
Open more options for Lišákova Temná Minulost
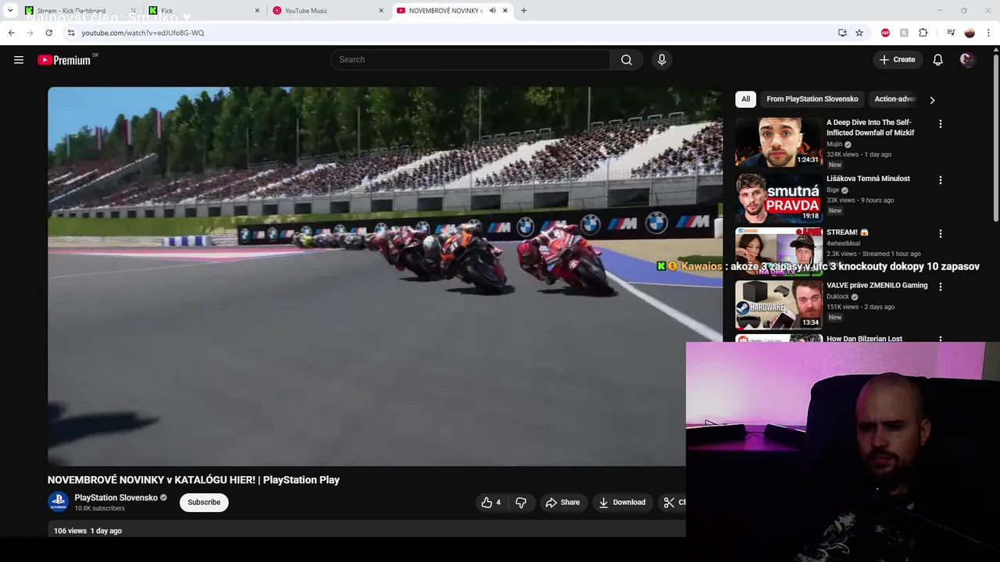941,180
